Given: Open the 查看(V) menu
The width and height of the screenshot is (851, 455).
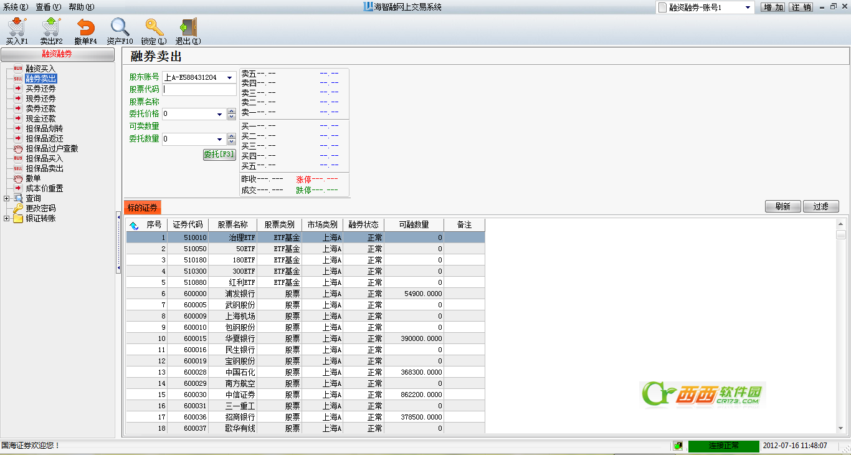Looking at the screenshot, I should pos(48,7).
